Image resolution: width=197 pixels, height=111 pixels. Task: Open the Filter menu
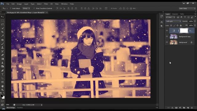click(x=46, y=4)
